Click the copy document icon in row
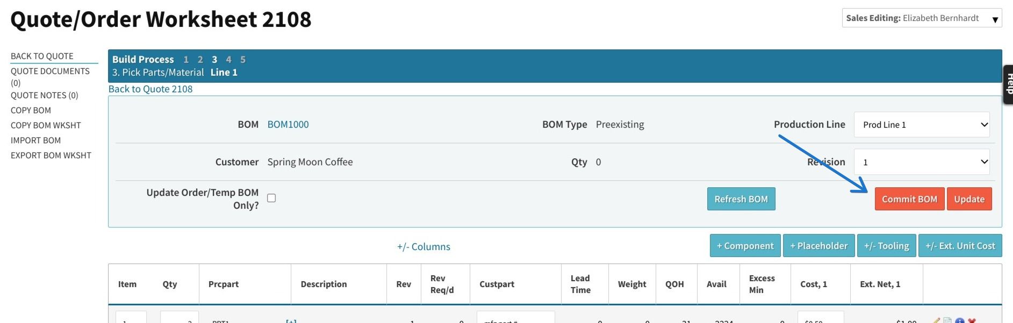This screenshot has height=323, width=1013. point(947,320)
